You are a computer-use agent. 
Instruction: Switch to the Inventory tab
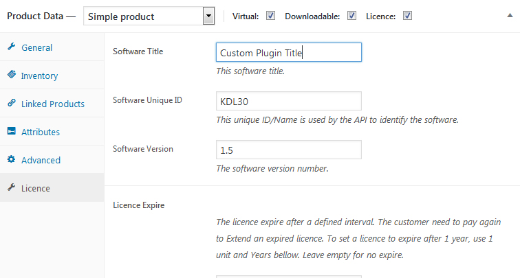[39, 76]
